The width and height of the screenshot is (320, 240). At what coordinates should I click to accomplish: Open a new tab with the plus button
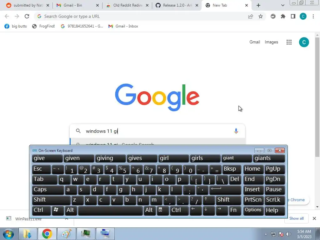258,5
